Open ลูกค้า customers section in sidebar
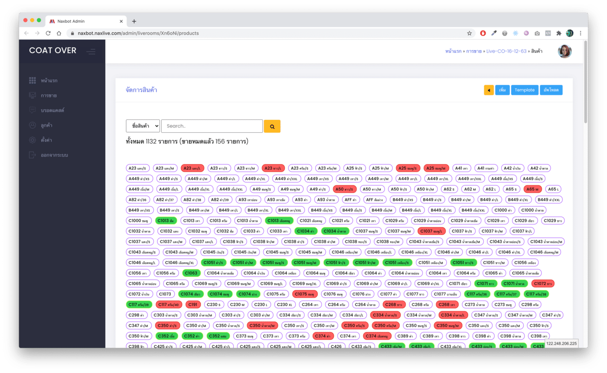This screenshot has height=373, width=607. (x=46, y=125)
